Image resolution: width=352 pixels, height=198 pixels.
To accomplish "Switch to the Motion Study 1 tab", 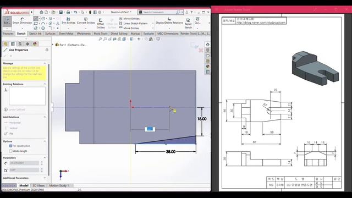I will point(59,185).
